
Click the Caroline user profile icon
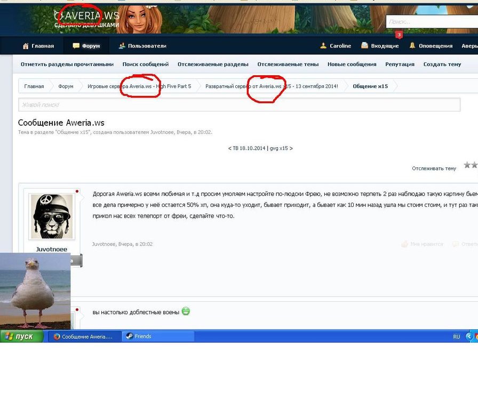[323, 46]
